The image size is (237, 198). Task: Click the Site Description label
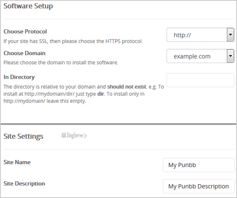pos(24,183)
